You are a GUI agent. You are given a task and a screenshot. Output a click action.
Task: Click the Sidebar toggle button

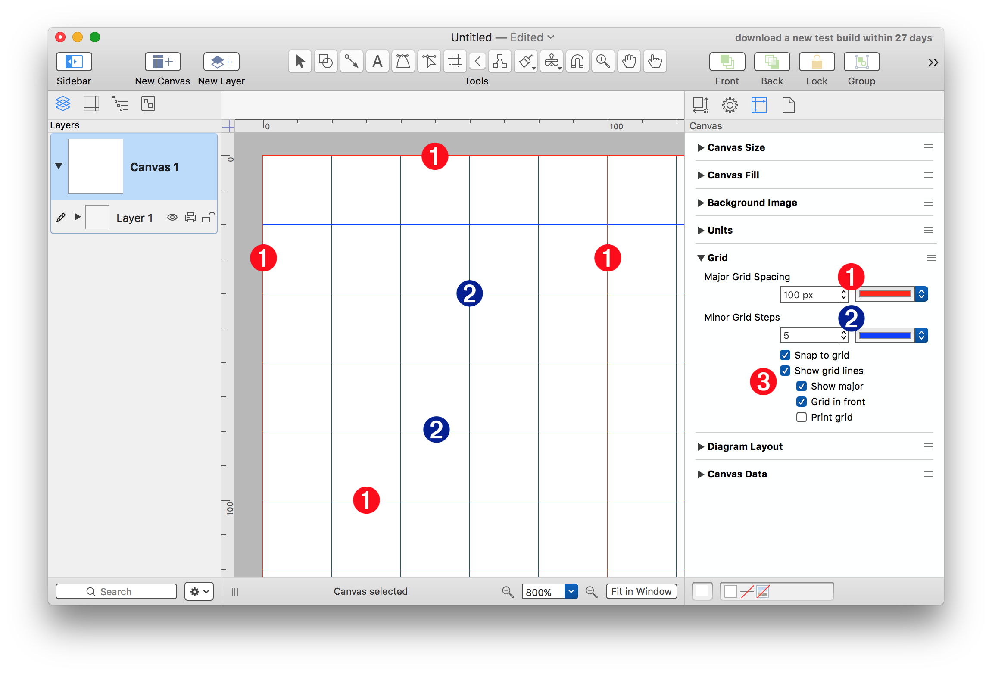click(74, 62)
